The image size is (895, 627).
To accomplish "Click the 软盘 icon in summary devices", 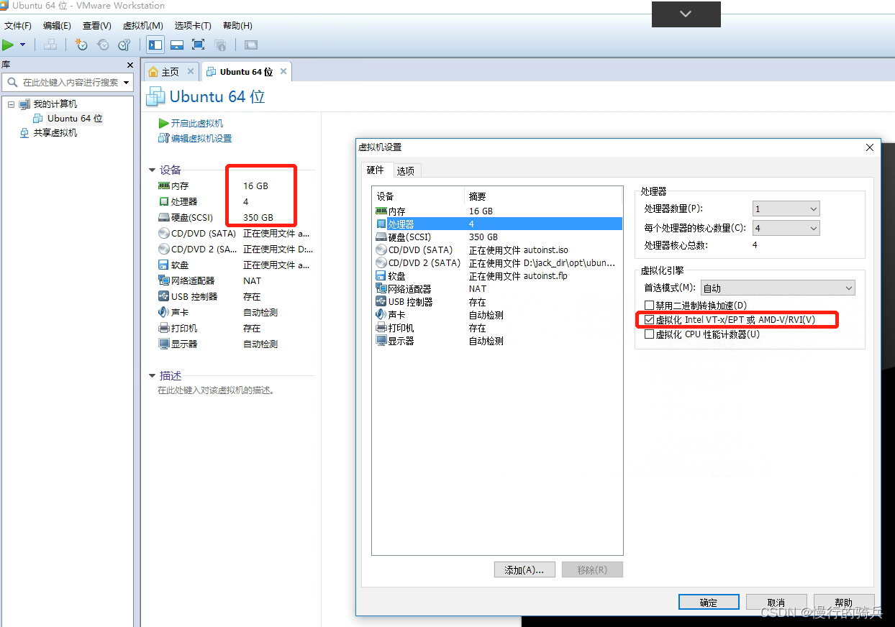I will [164, 265].
